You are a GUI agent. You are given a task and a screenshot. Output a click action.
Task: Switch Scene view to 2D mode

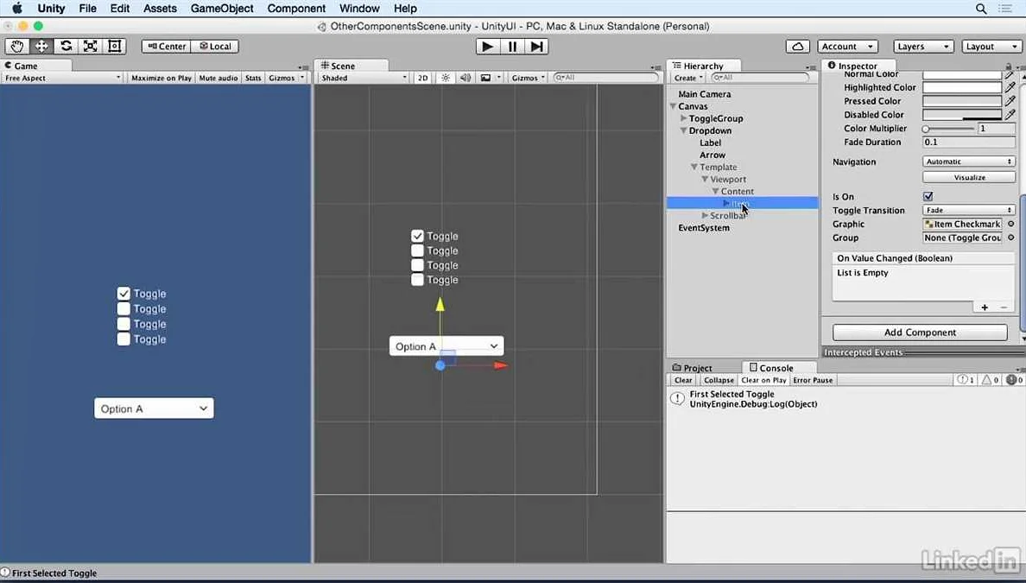[422, 77]
